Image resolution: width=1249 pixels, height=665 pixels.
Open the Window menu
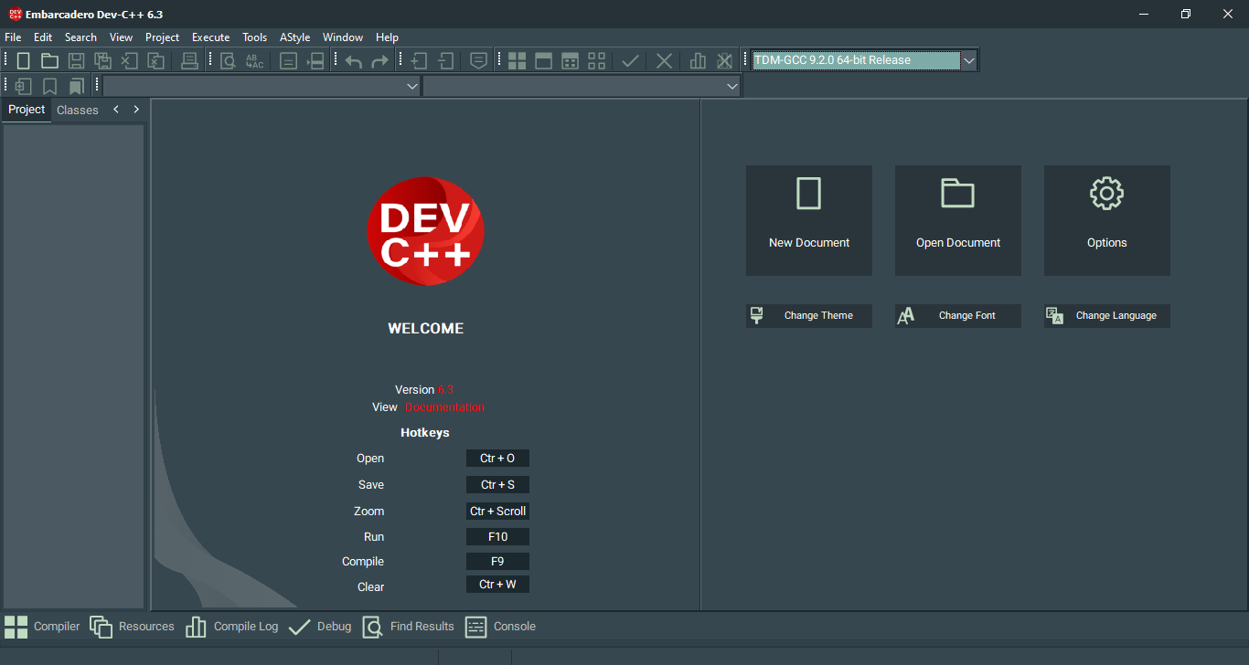pos(343,37)
